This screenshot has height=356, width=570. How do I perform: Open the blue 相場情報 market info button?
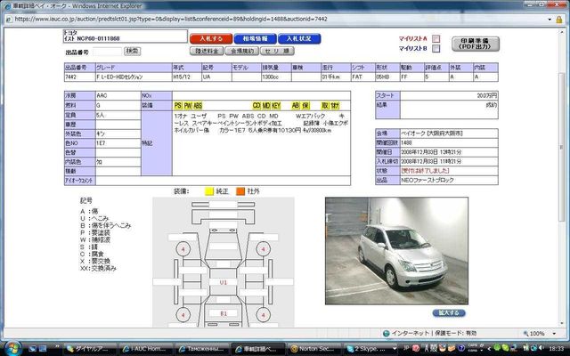256,38
